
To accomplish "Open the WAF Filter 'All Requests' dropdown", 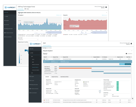I will click(x=28, y=40).
